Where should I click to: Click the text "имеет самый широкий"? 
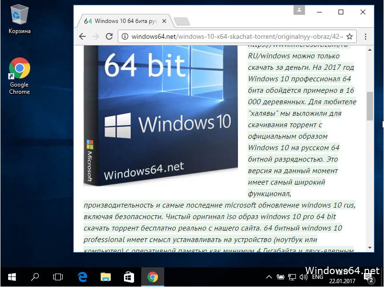coord(286,182)
